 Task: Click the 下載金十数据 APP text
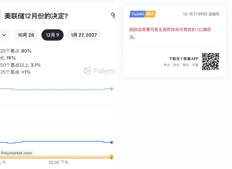coord(184,59)
